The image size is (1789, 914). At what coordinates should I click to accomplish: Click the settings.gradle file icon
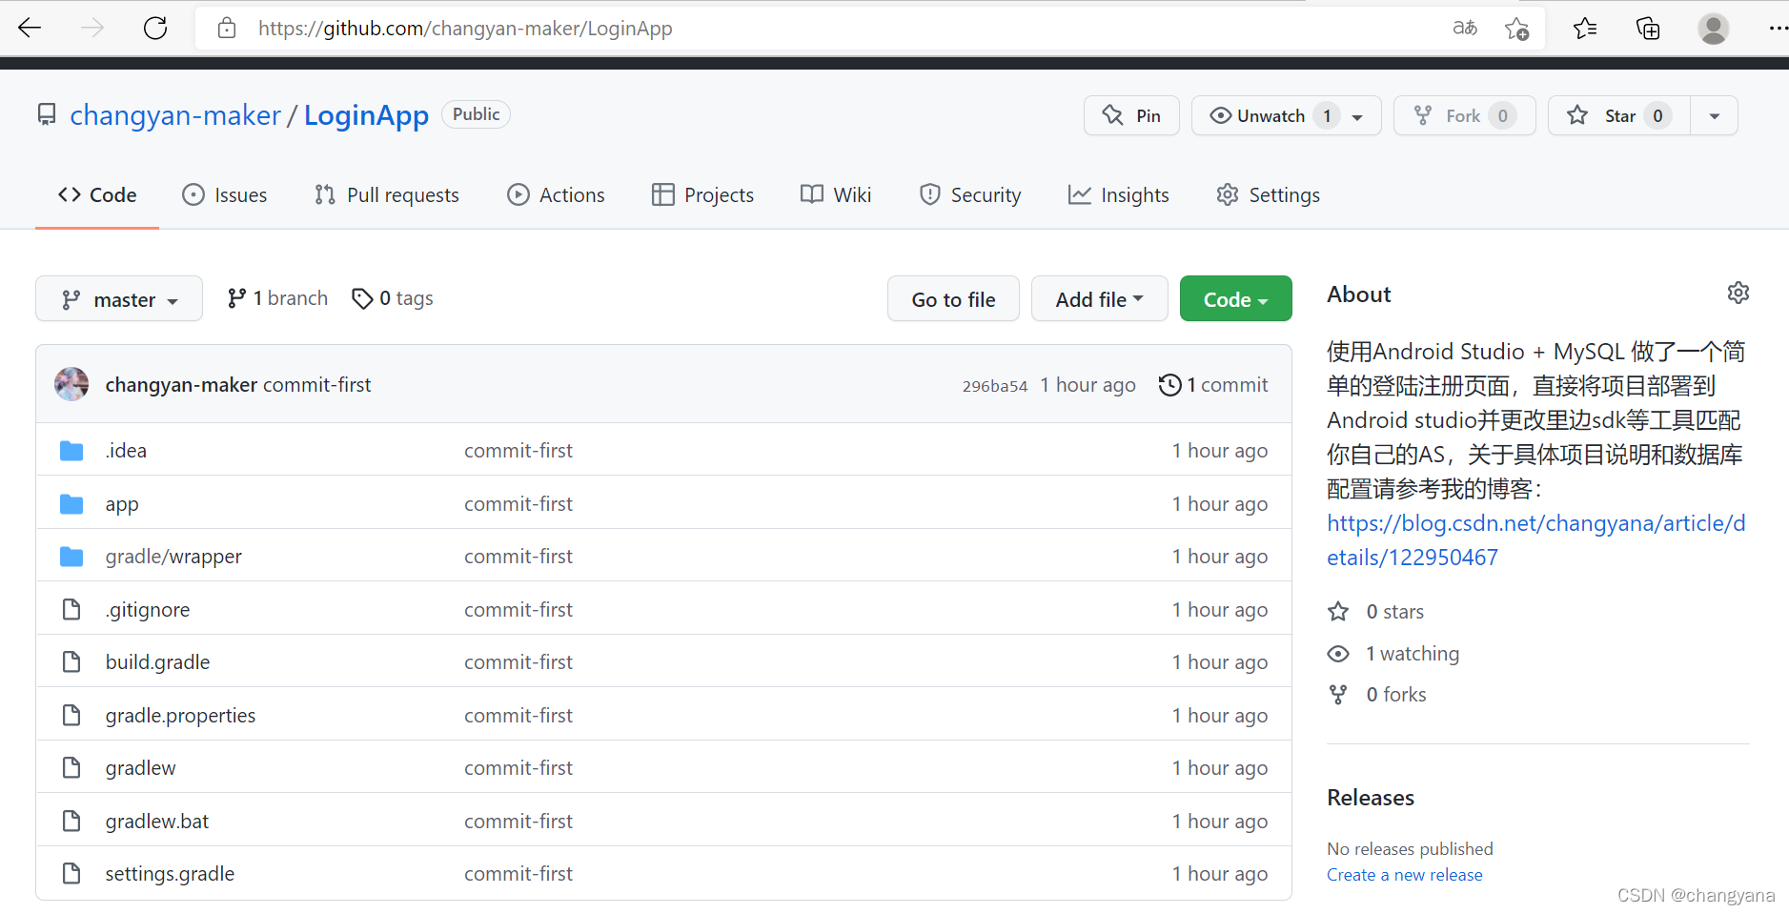click(x=71, y=873)
